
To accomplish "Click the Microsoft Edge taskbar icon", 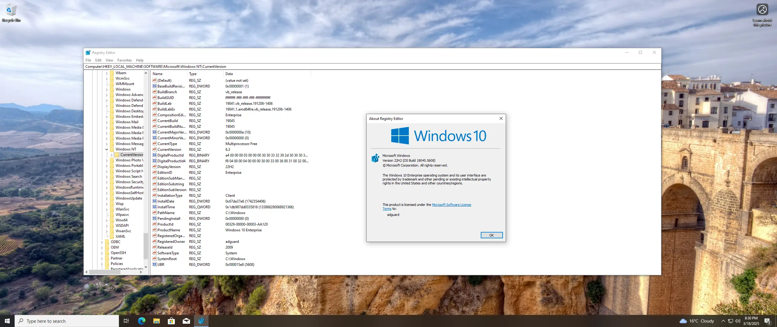I will coord(141,321).
